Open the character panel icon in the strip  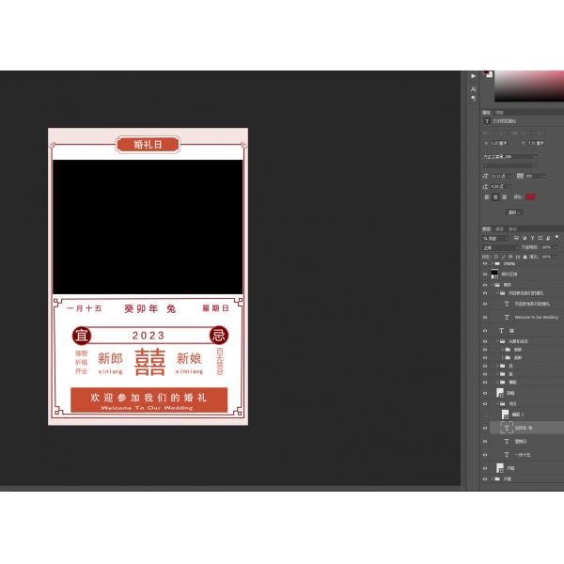click(474, 88)
